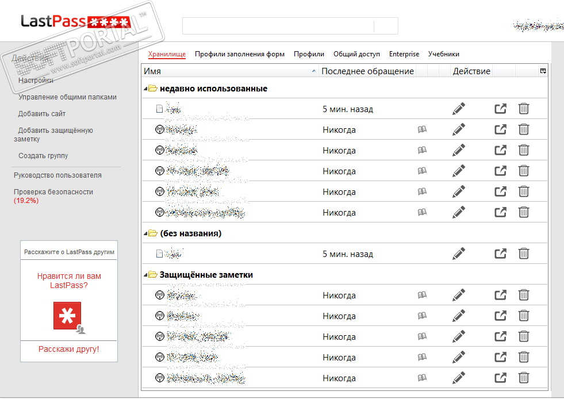Click the Защищённые заметки folder icon
Viewport: 564px width, 399px height.
(154, 274)
